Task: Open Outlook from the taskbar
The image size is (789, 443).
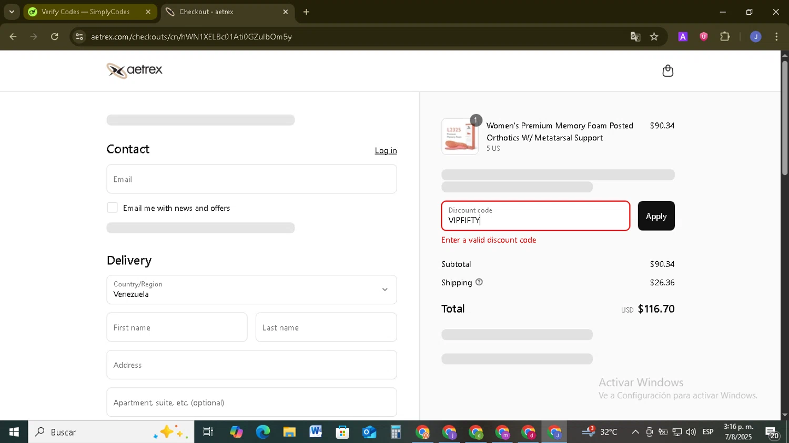Action: 369,432
